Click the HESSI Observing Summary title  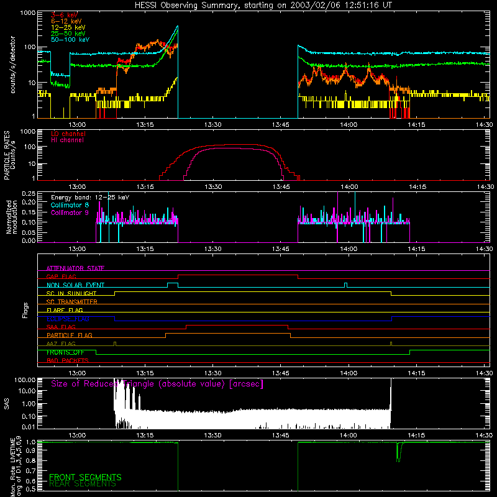pos(263,6)
